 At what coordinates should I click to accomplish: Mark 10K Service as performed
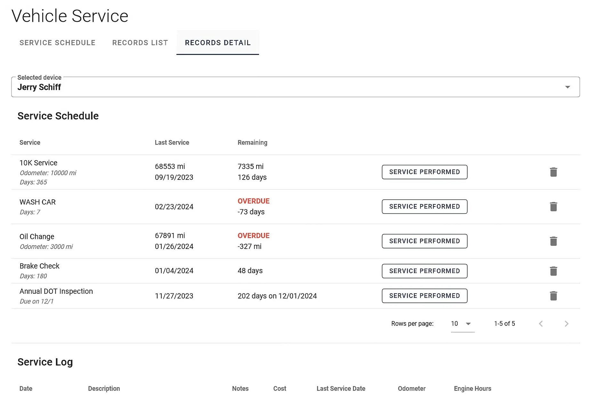click(424, 172)
